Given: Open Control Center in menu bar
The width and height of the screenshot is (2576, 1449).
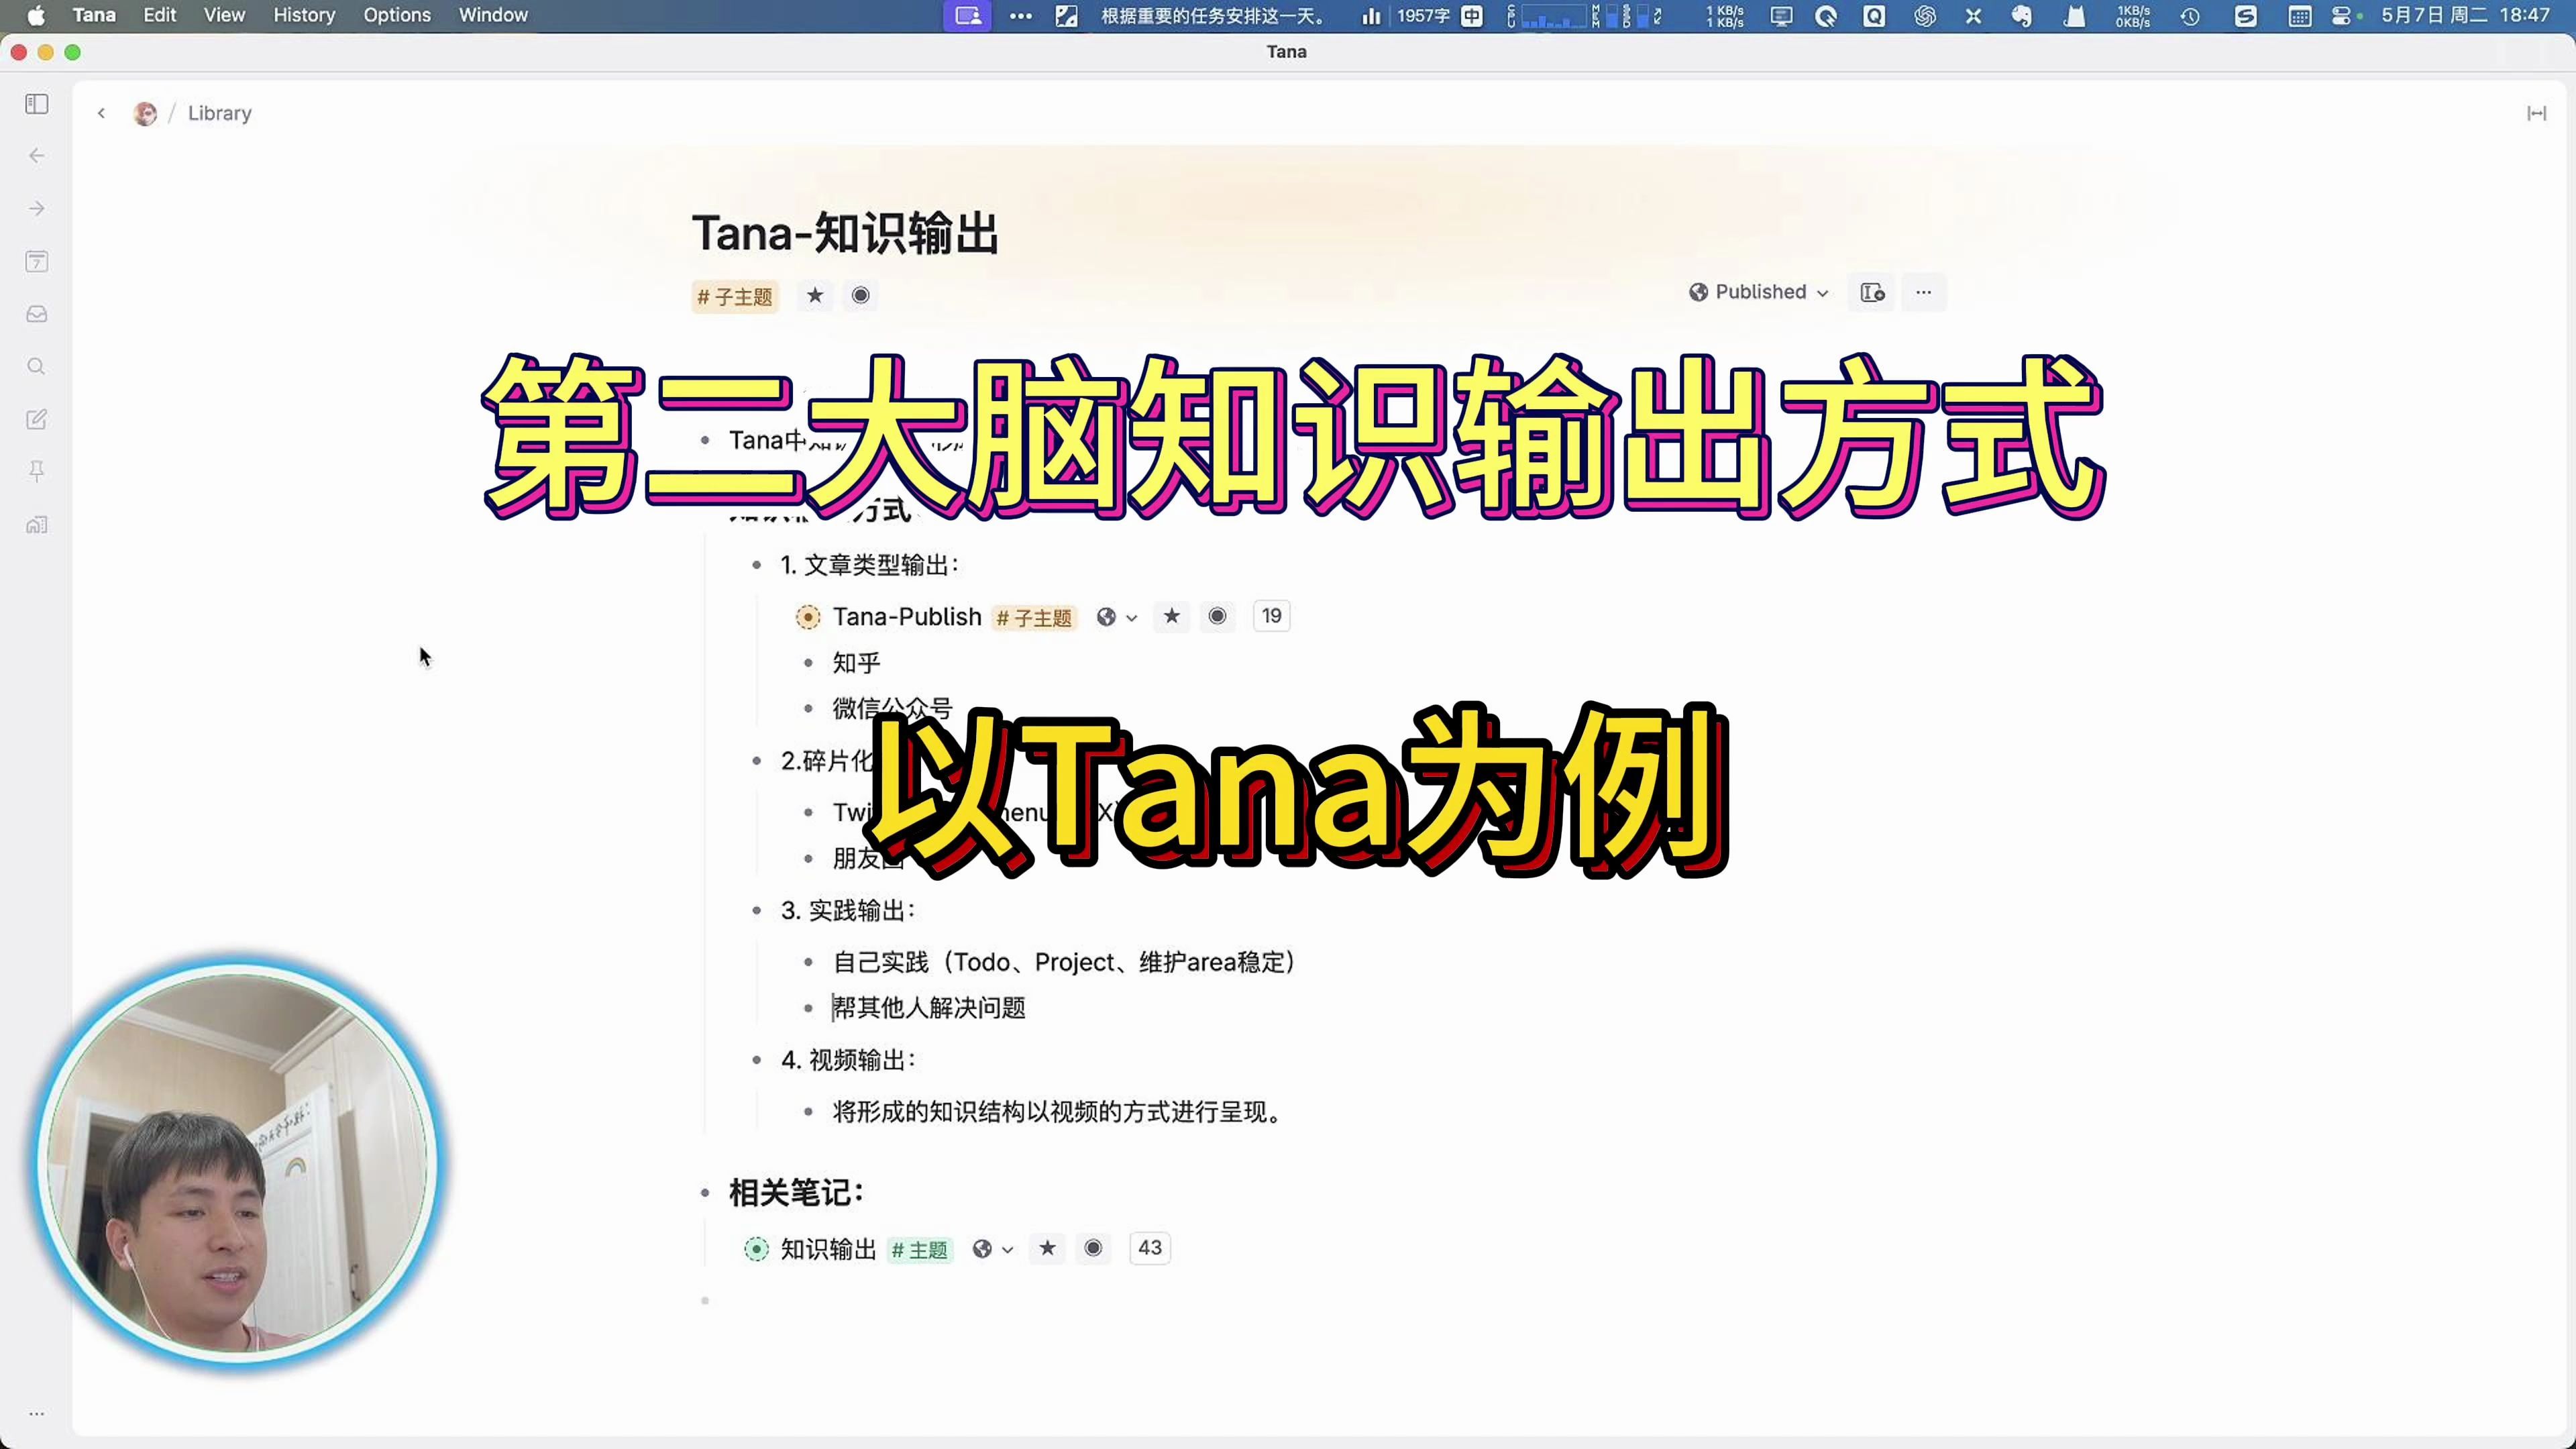Looking at the screenshot, I should click(x=2341, y=16).
